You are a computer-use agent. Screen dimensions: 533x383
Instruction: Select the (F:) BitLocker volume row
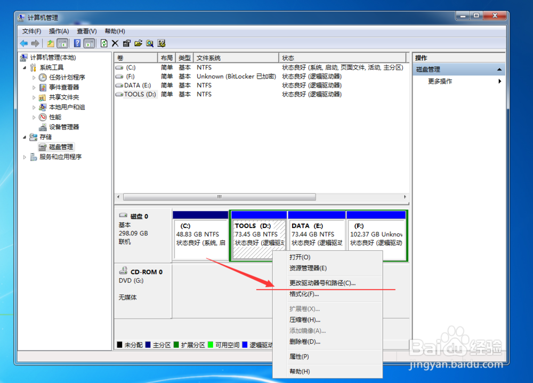pos(261,77)
